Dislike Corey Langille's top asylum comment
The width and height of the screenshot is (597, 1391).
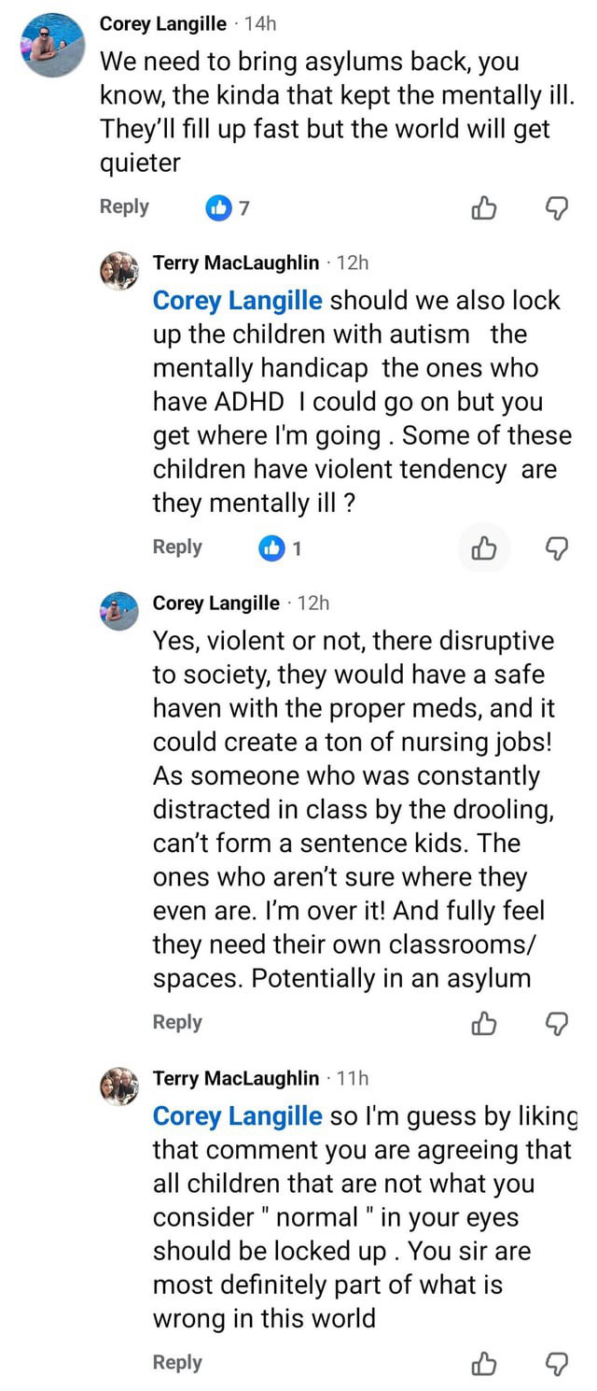(x=556, y=207)
